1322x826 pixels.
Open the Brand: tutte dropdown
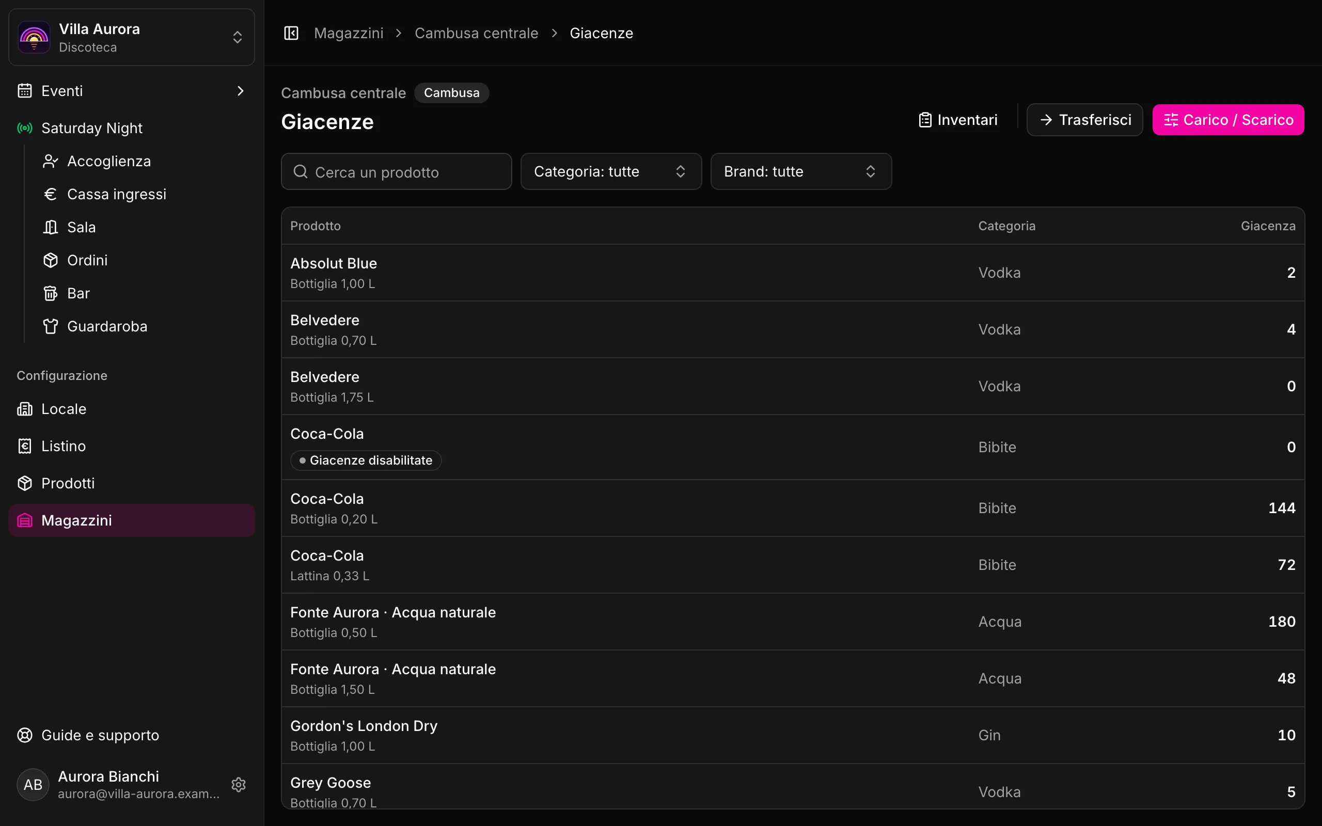[801, 171]
